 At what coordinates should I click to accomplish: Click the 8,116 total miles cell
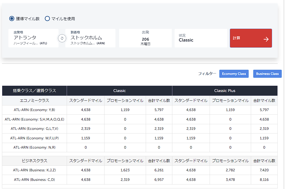pos(264,180)
